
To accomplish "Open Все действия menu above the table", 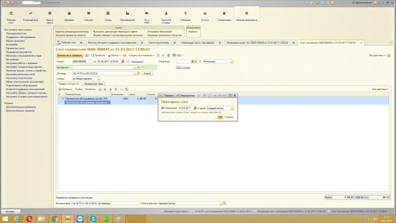I will (380, 89).
